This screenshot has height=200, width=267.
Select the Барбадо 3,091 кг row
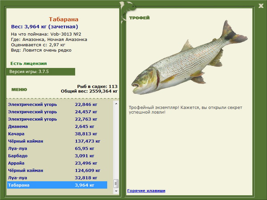[57, 156]
